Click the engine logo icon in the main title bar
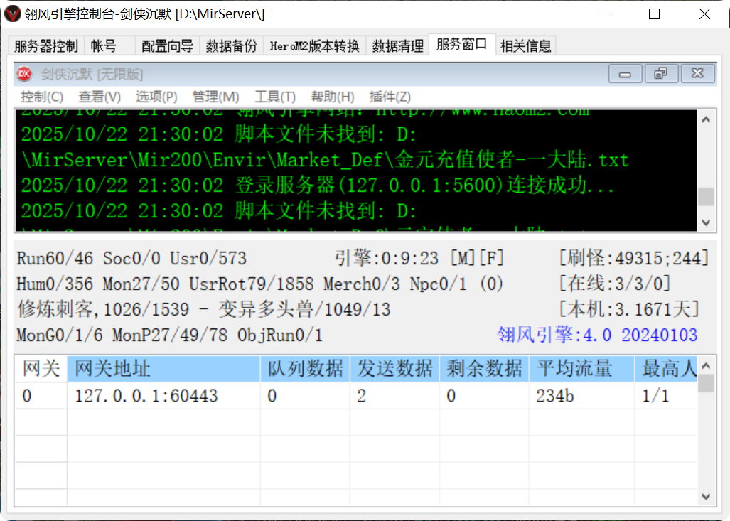 tap(12, 14)
